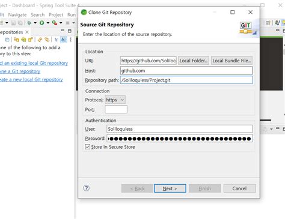Click the Create a new local Git repository link
The width and height of the screenshot is (285, 219).
(x=31, y=79)
